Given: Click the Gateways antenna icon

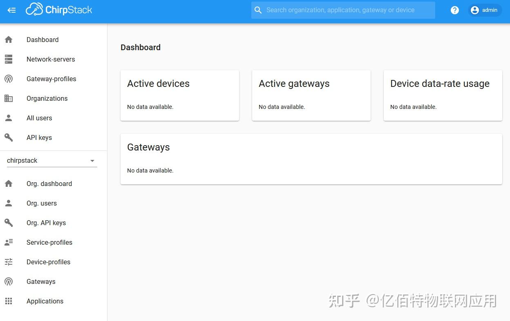Looking at the screenshot, I should pos(9,281).
